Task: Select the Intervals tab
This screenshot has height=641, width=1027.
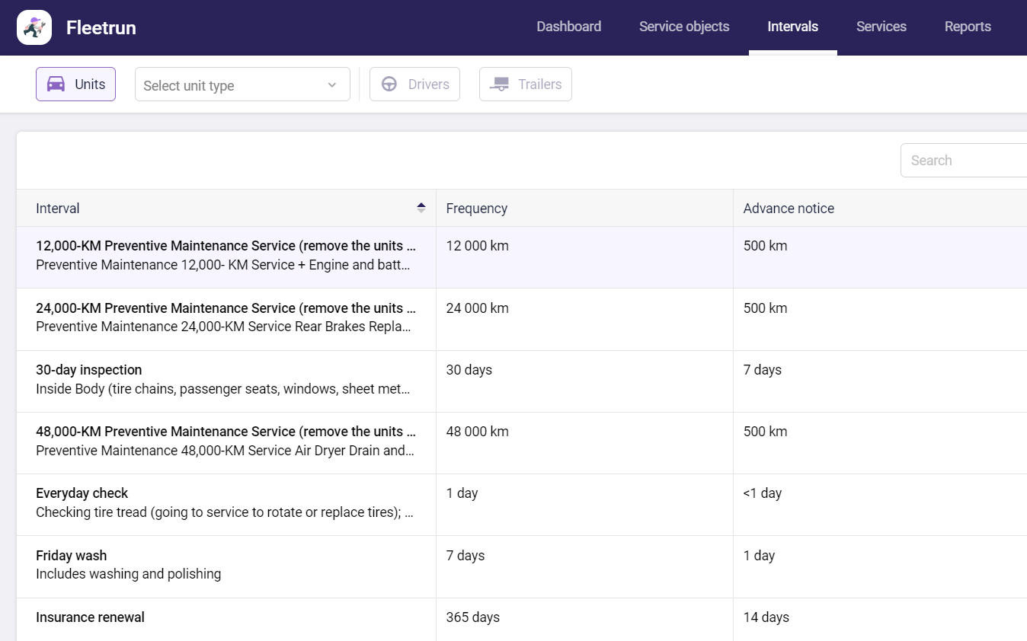Action: click(792, 27)
